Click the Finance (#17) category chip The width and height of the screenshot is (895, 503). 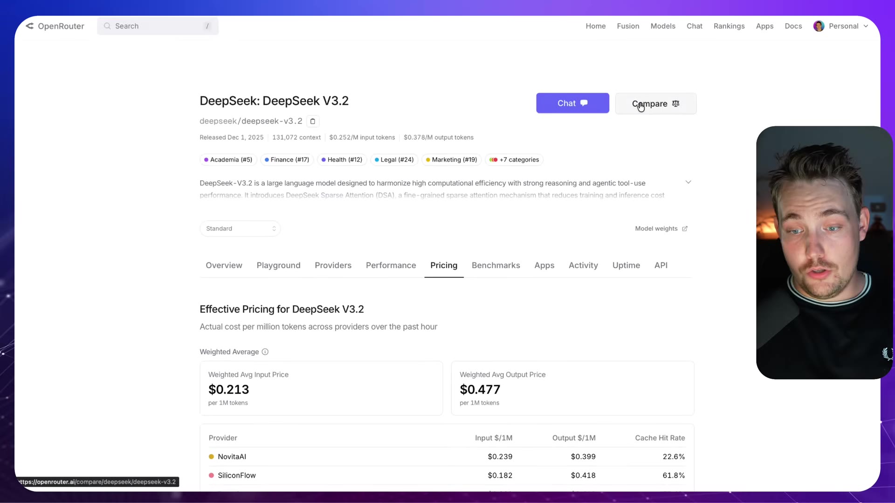[287, 160]
